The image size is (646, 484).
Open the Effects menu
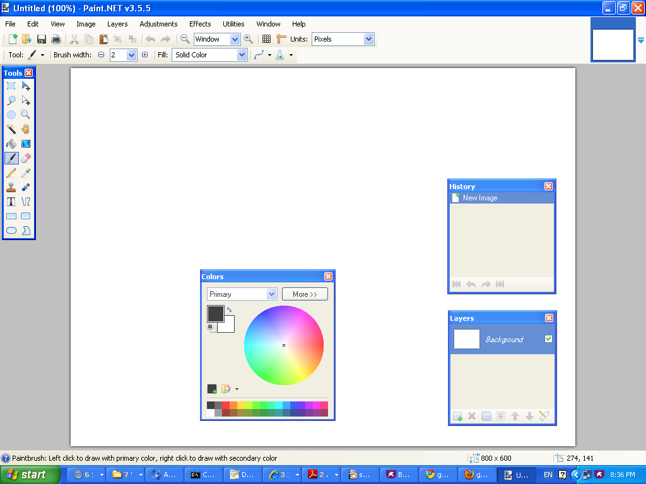200,24
